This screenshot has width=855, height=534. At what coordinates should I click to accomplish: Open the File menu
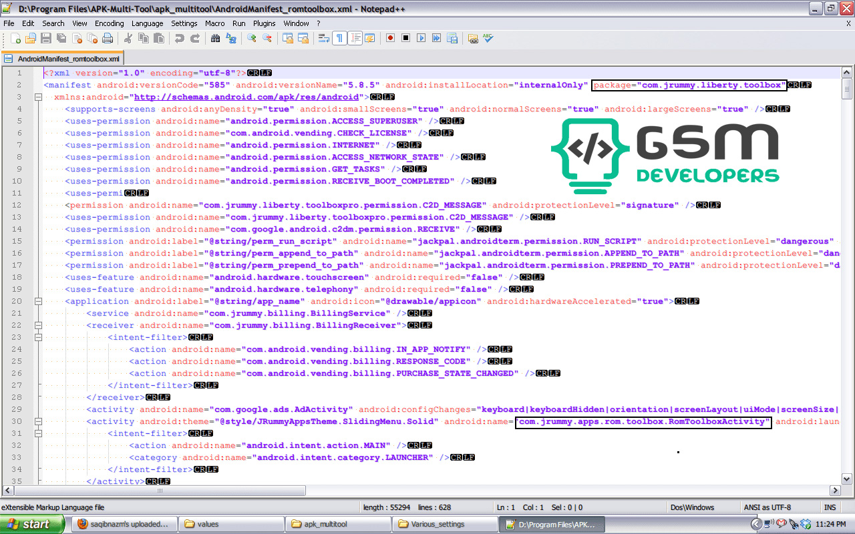coord(9,23)
